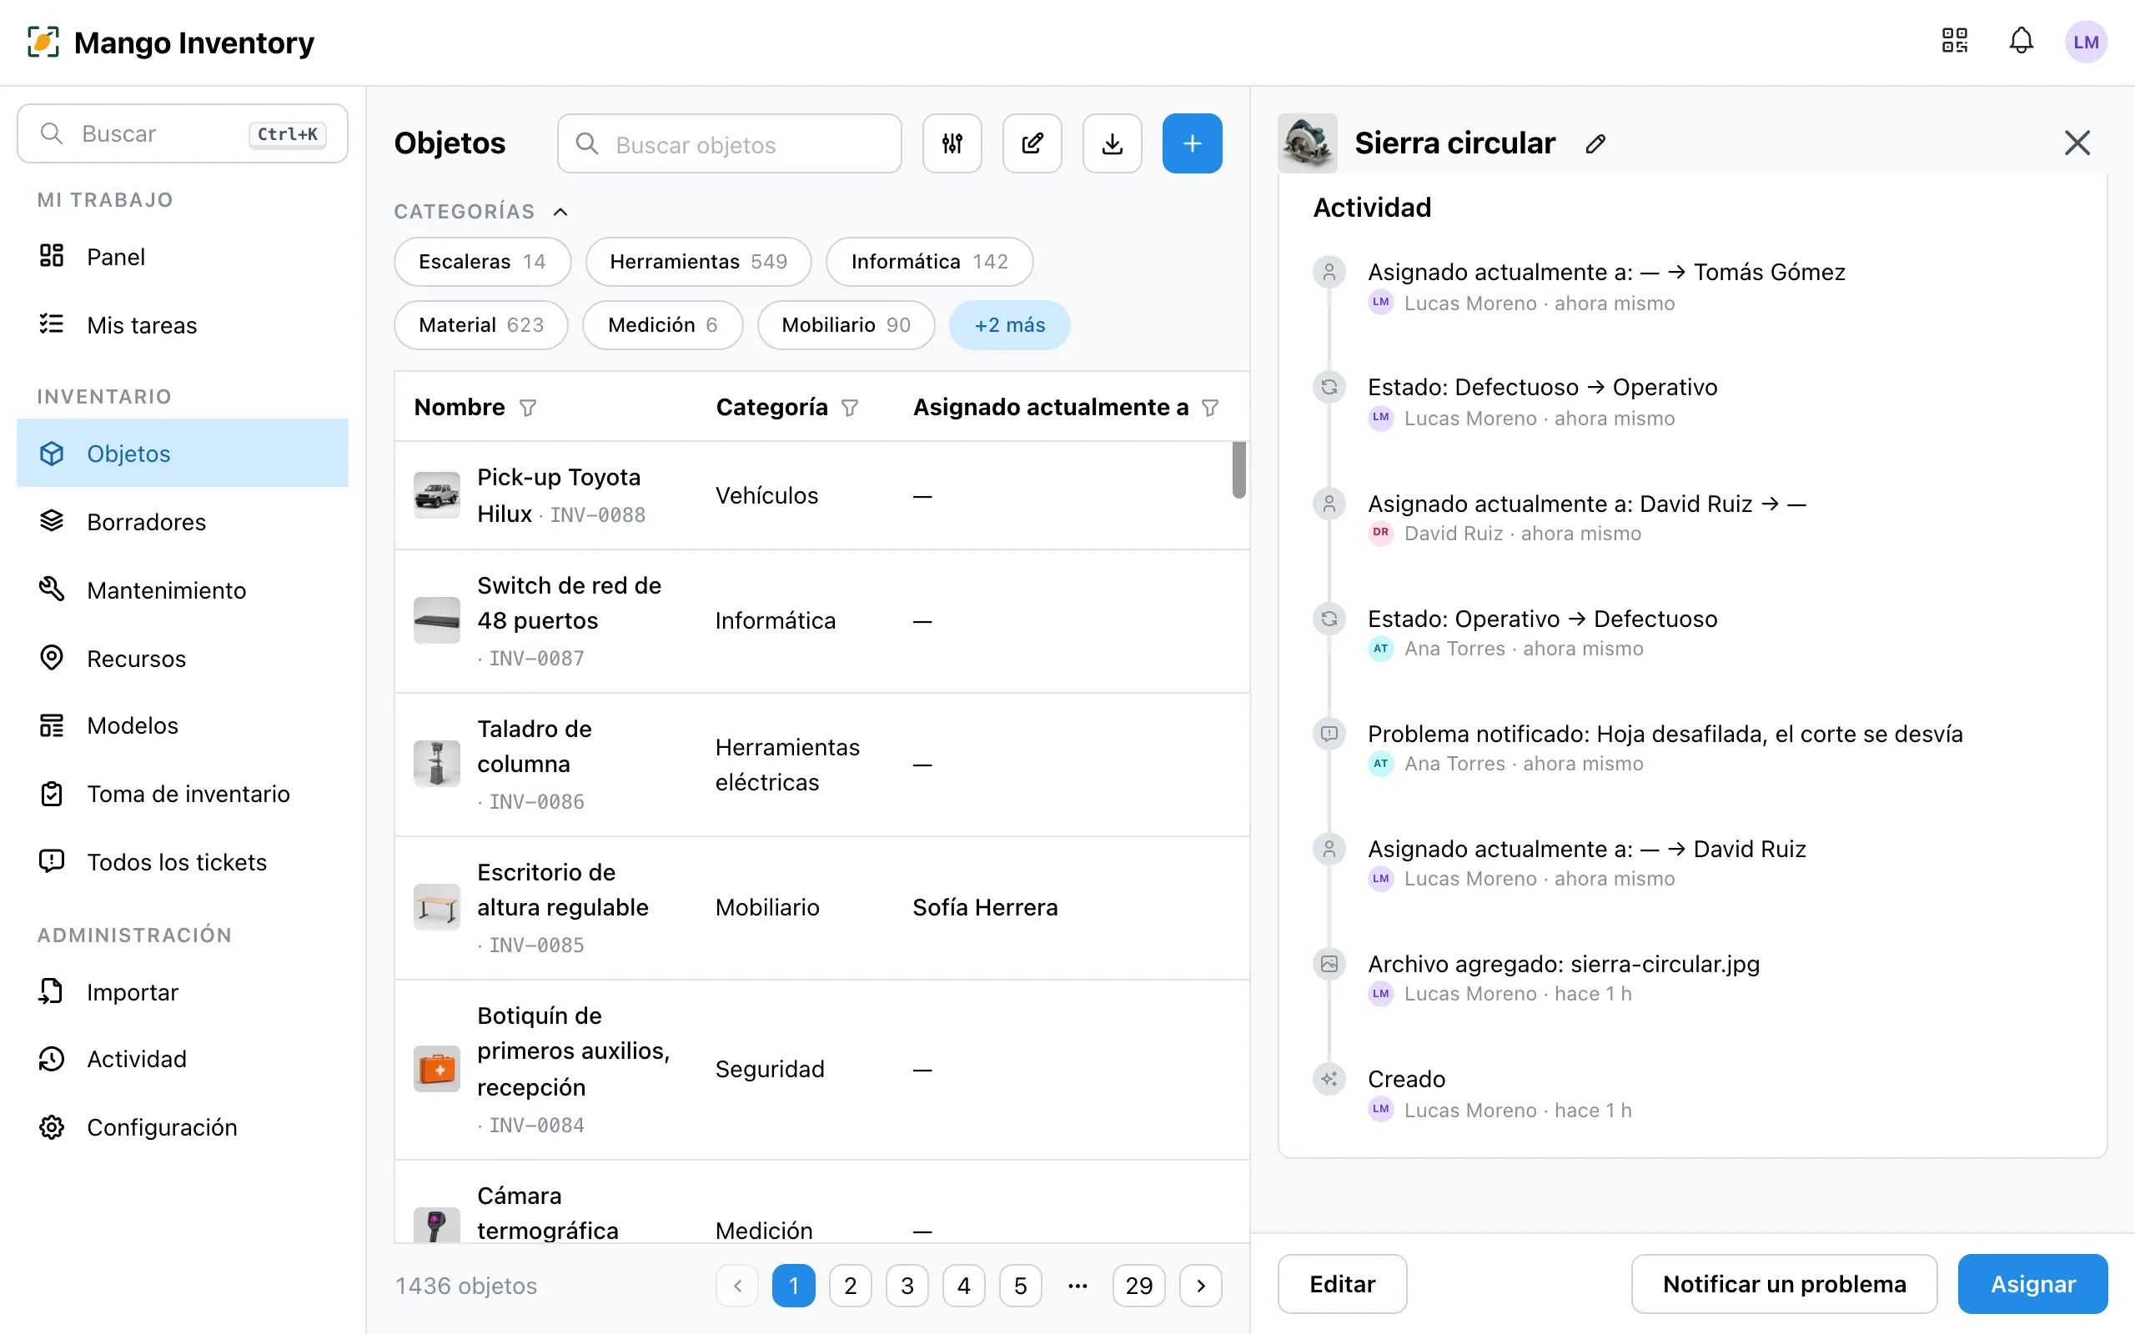Select Objetos in the sidebar
Screen dimensions: 2135x1334
pos(183,454)
